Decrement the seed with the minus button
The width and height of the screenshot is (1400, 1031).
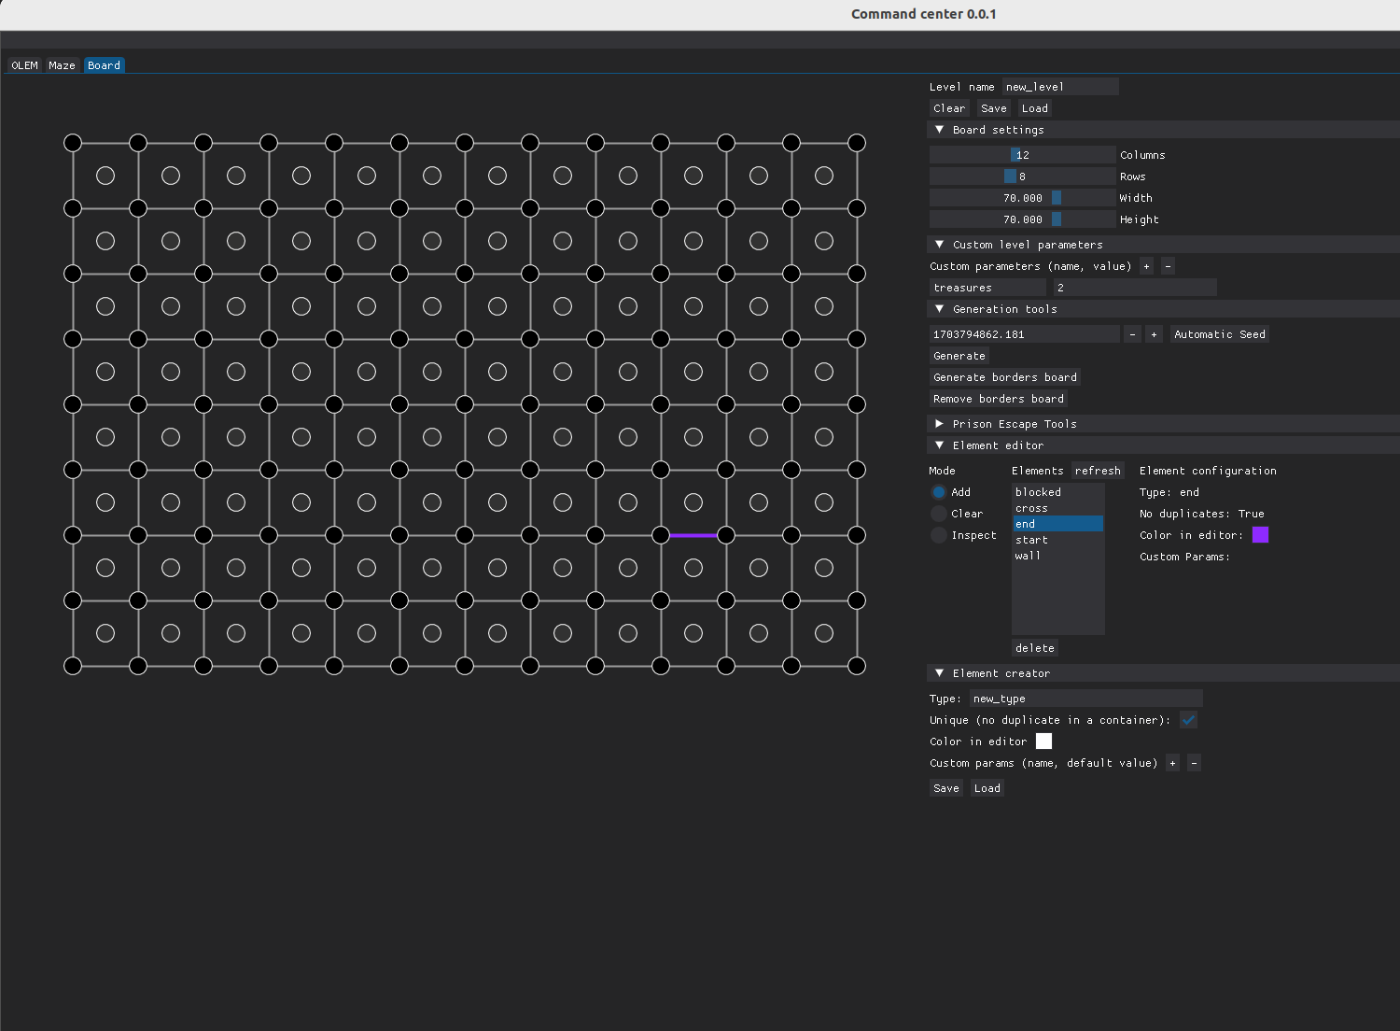[1132, 334]
